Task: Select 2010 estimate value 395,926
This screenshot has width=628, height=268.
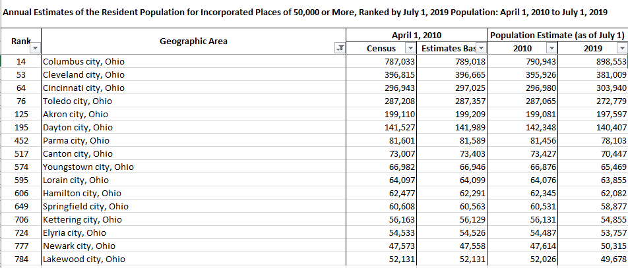Action: pyautogui.click(x=522, y=75)
